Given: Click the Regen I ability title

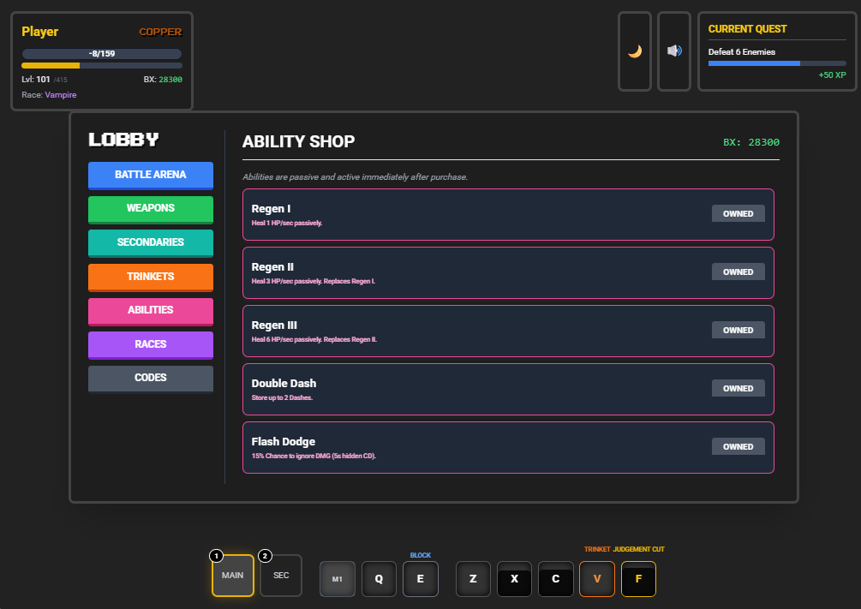Looking at the screenshot, I should [272, 209].
